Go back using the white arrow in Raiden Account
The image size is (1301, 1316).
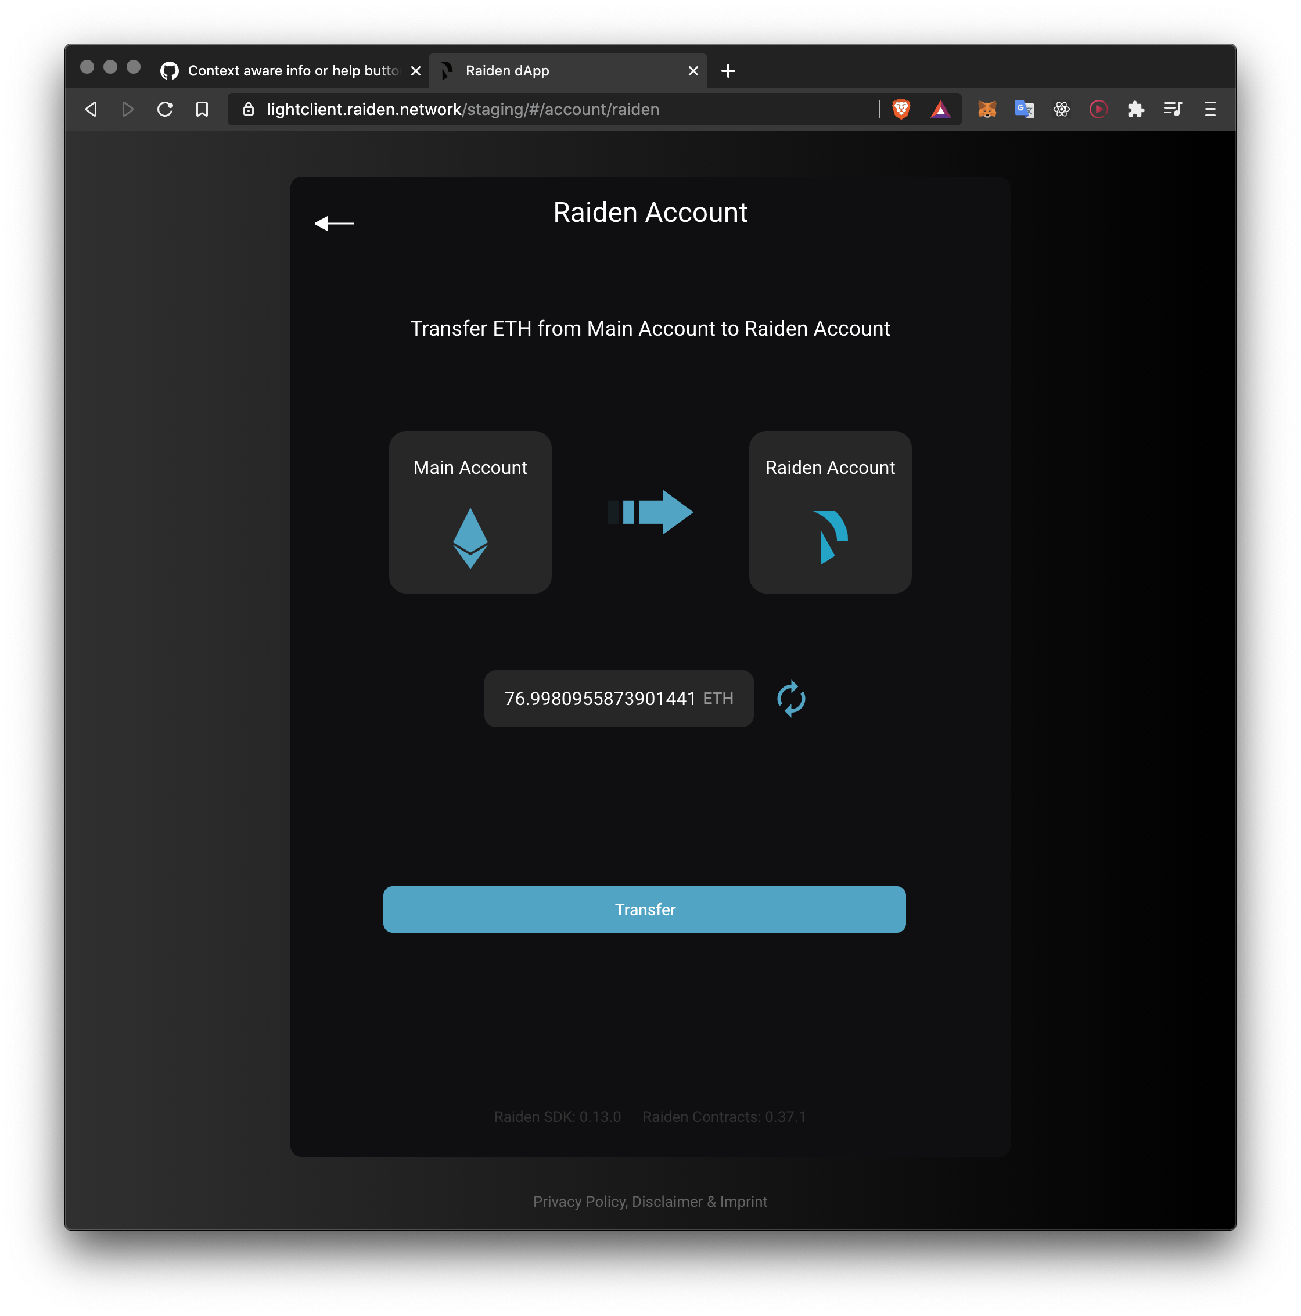click(x=334, y=223)
